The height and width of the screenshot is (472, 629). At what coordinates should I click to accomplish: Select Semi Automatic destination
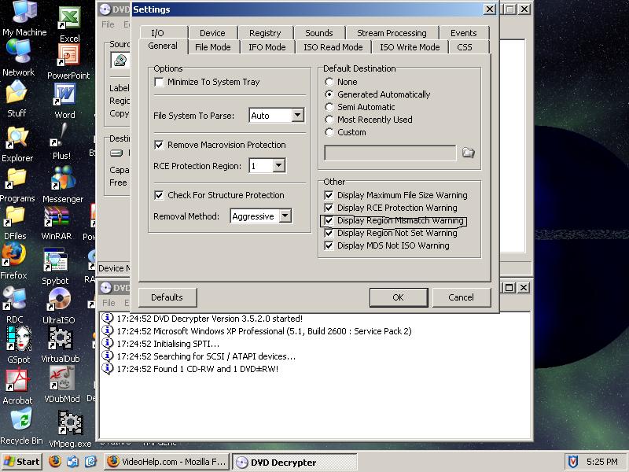coord(329,107)
